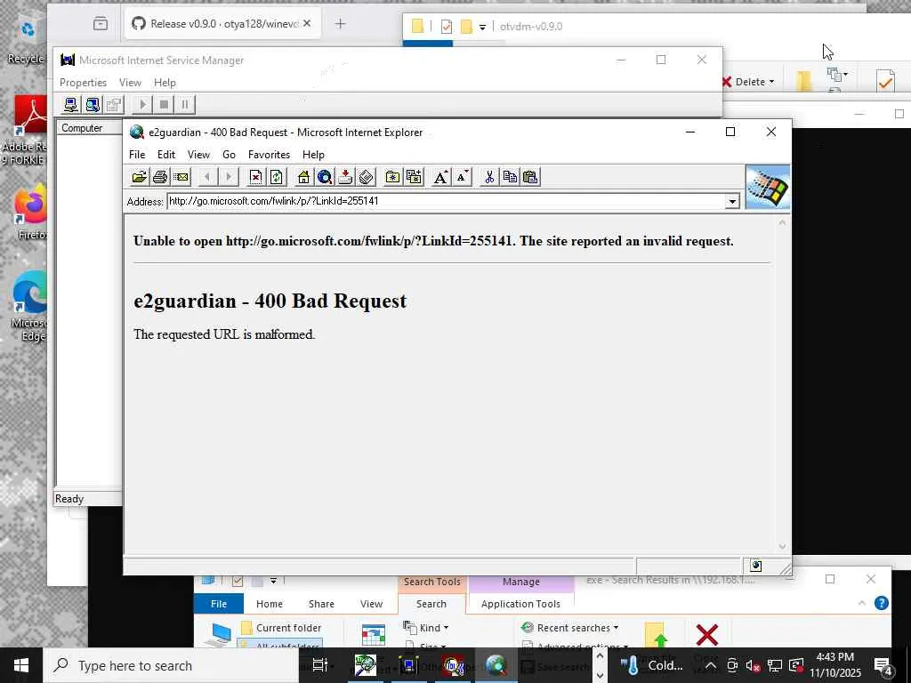Viewport: 911px width, 683px height.
Task: Click Close search red X in ribbon
Action: coord(707,635)
